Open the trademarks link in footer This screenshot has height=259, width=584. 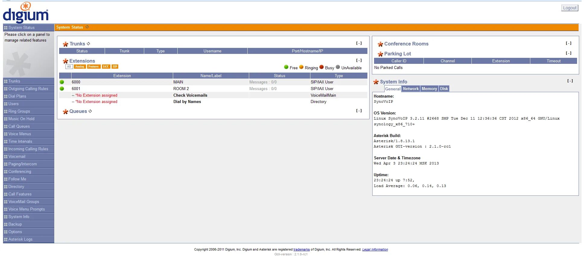(301, 249)
